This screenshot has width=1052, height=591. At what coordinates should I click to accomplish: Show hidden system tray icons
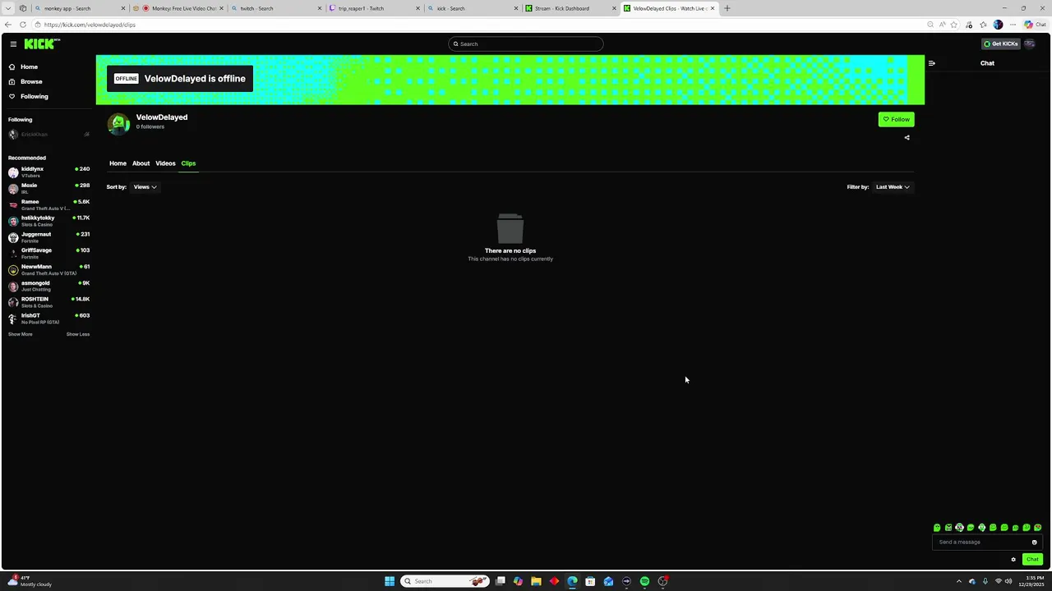click(958, 581)
